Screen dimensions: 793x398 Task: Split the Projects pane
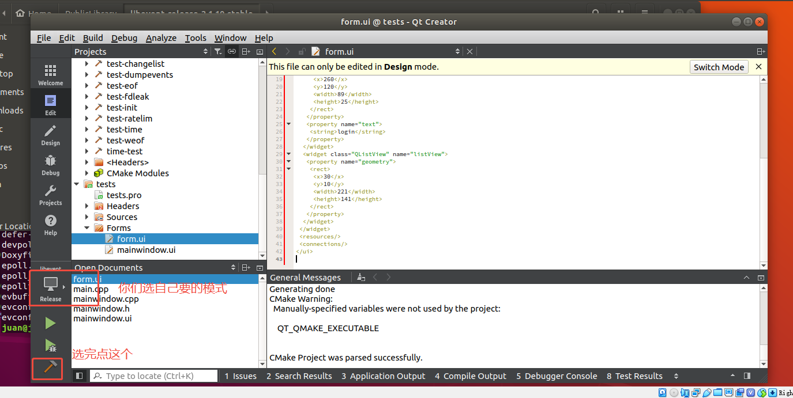click(x=246, y=51)
